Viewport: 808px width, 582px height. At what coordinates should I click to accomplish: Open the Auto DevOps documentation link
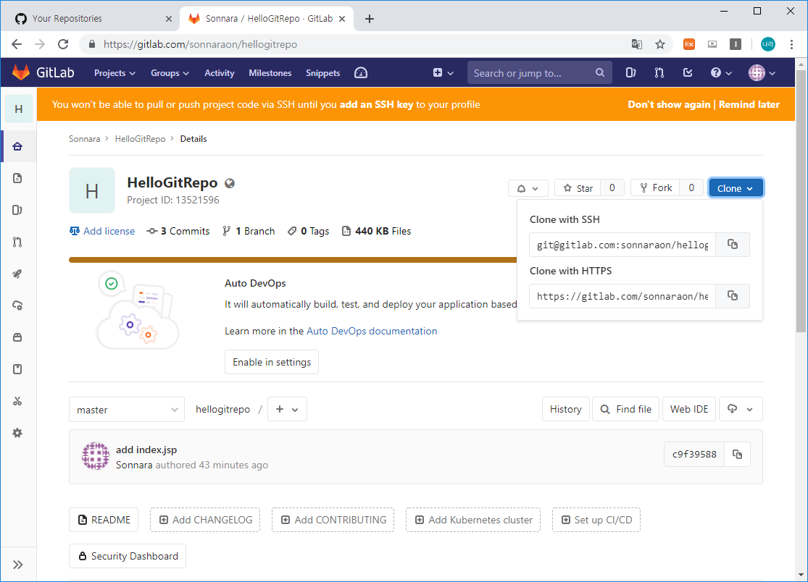click(x=372, y=331)
